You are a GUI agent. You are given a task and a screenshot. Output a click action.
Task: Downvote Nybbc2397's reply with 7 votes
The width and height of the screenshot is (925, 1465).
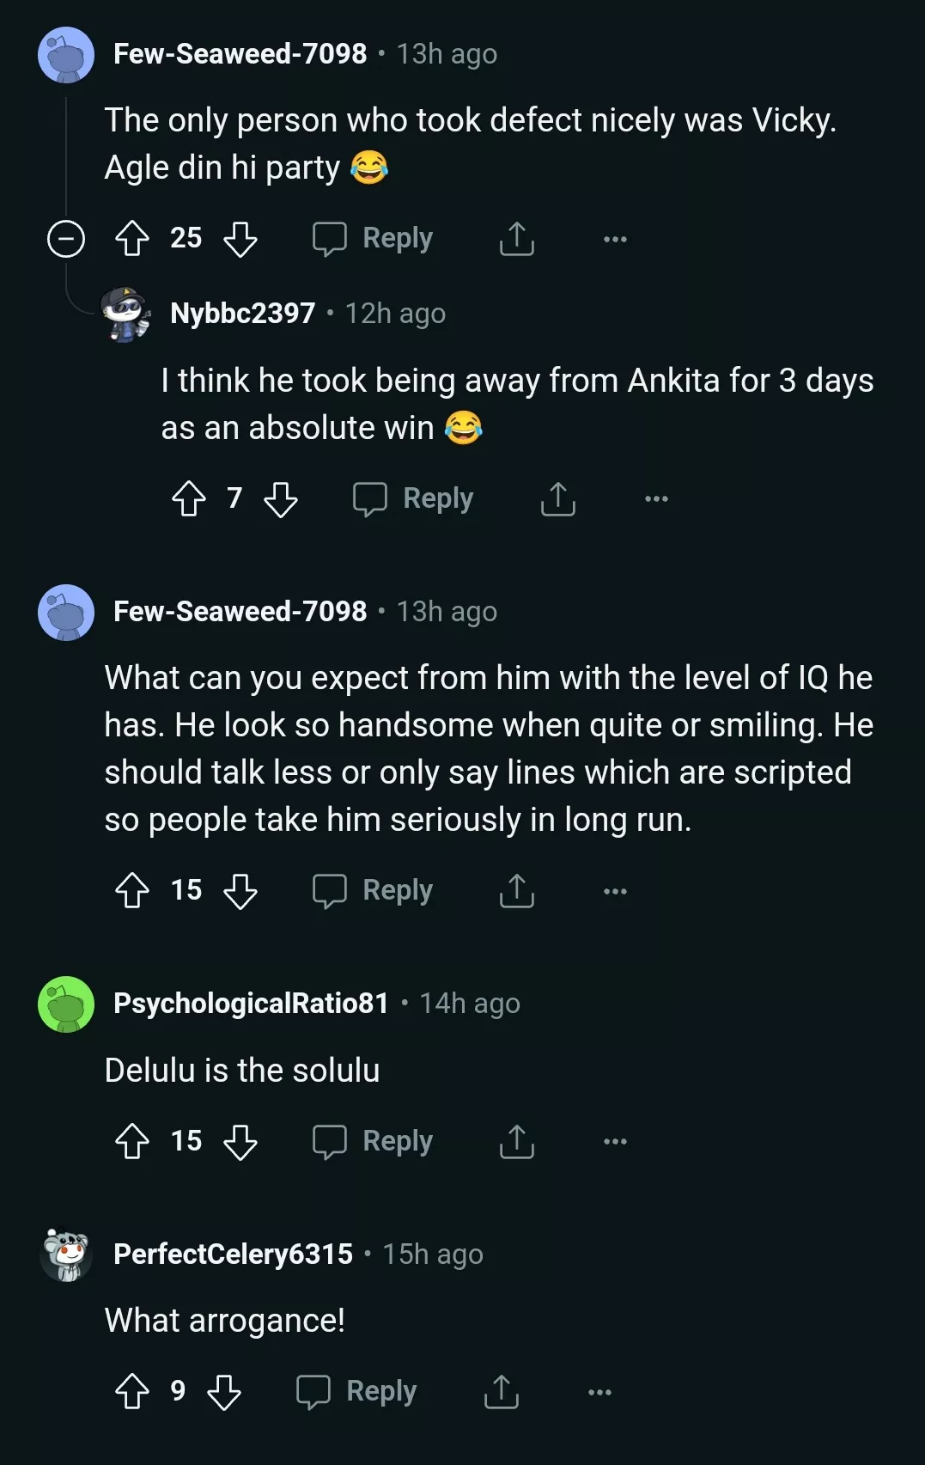[x=281, y=498]
